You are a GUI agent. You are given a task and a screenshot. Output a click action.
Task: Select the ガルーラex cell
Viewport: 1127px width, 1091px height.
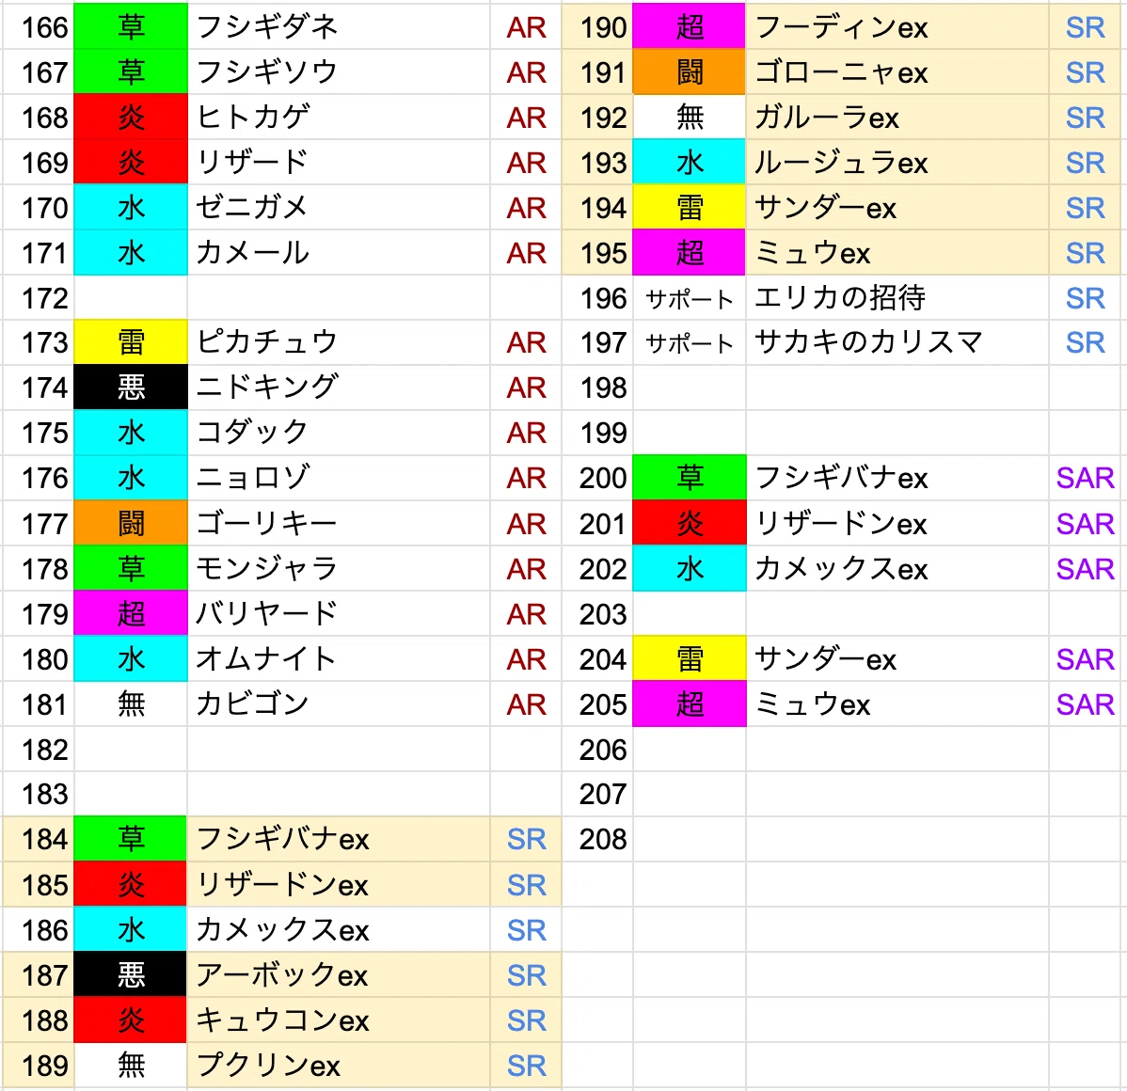pyautogui.click(x=897, y=118)
